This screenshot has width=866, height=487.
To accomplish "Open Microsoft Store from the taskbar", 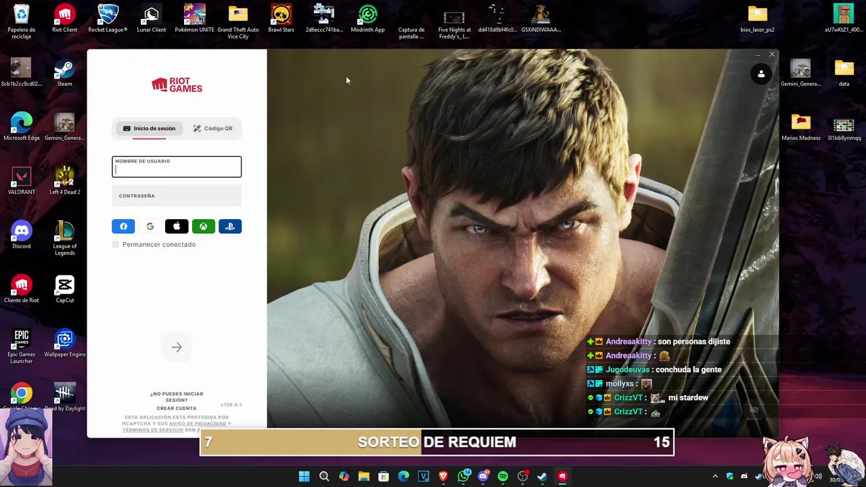I will (384, 477).
